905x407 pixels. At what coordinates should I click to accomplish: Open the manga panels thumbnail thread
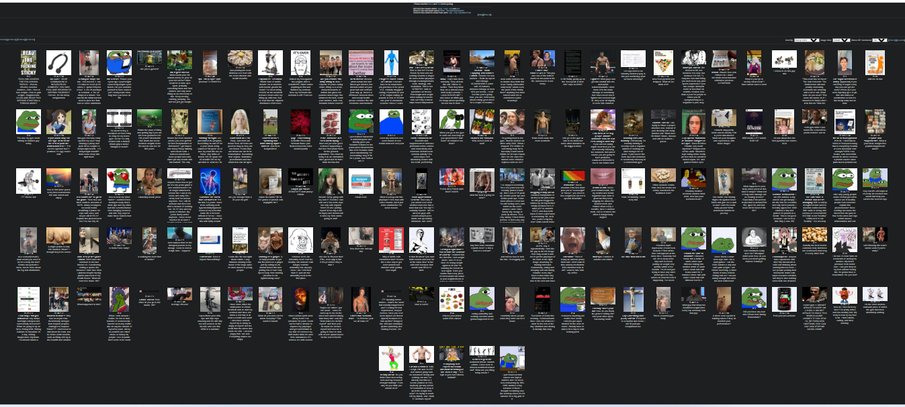pos(421,121)
